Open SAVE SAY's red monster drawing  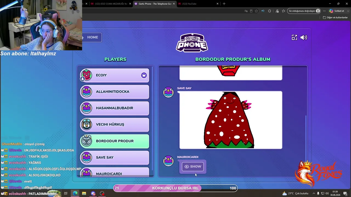[x=231, y=120]
